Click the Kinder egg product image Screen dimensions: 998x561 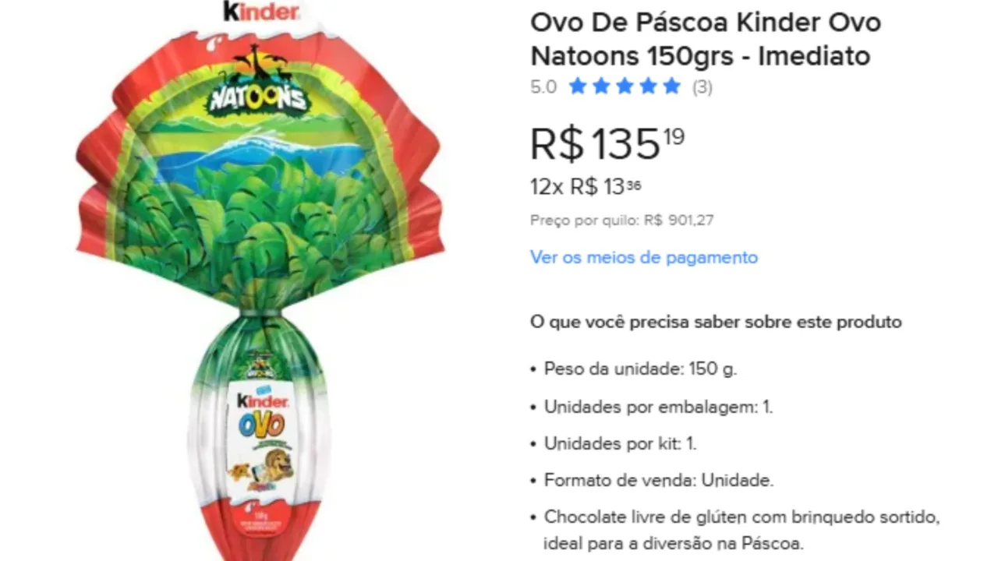260,280
